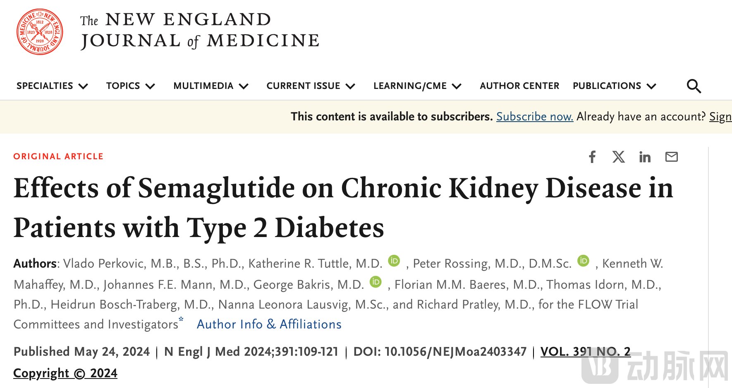Open Author Info & Affiliations

pyautogui.click(x=269, y=324)
